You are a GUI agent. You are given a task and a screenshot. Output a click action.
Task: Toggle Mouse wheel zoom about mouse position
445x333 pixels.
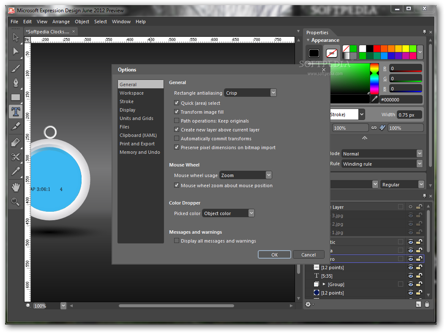tap(177, 185)
